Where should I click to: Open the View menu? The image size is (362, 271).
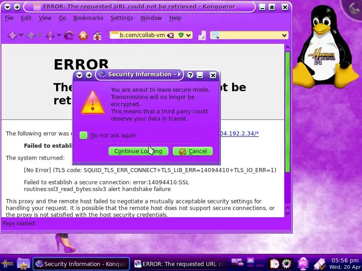click(x=45, y=18)
